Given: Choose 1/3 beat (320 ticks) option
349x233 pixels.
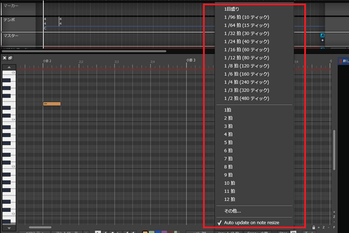Looking at the screenshot, I should (x=247, y=91).
